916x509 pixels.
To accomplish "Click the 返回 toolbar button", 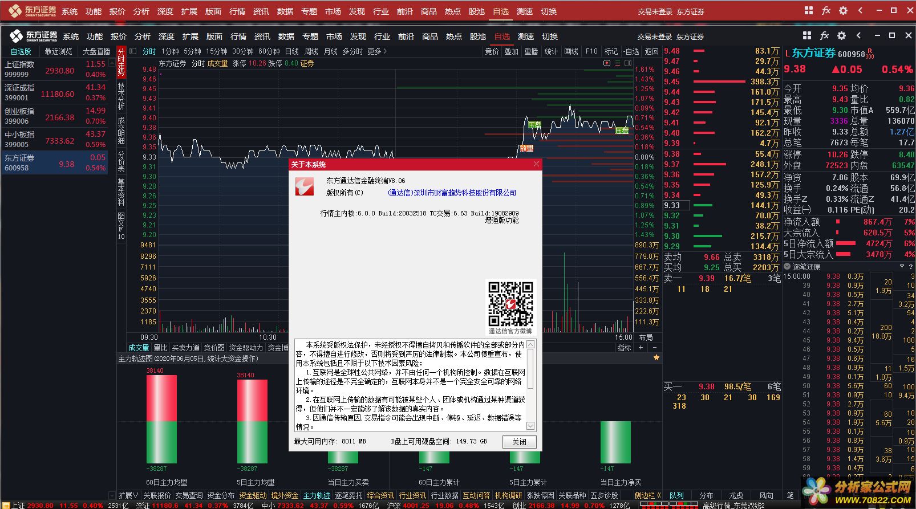I will 651,51.
